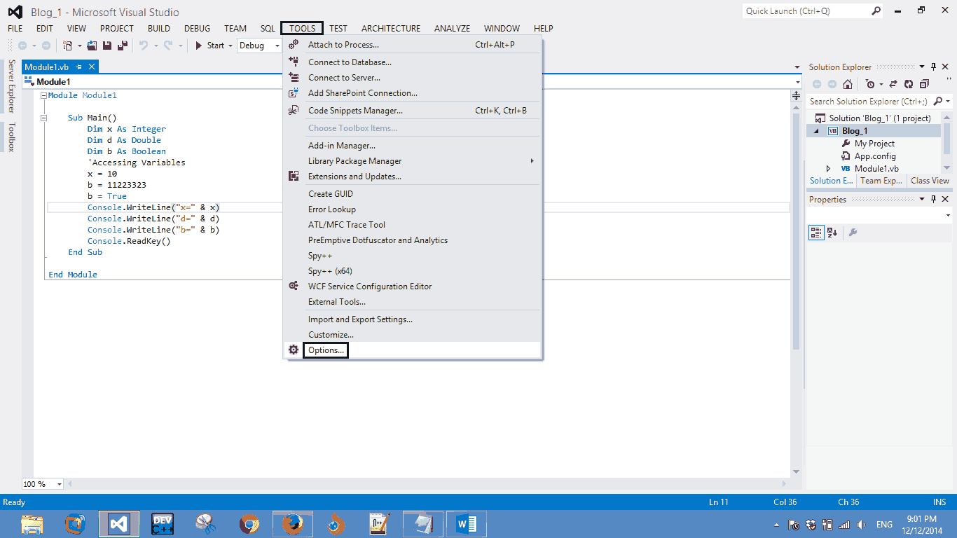Click the Attach to Process gear icon

click(294, 44)
